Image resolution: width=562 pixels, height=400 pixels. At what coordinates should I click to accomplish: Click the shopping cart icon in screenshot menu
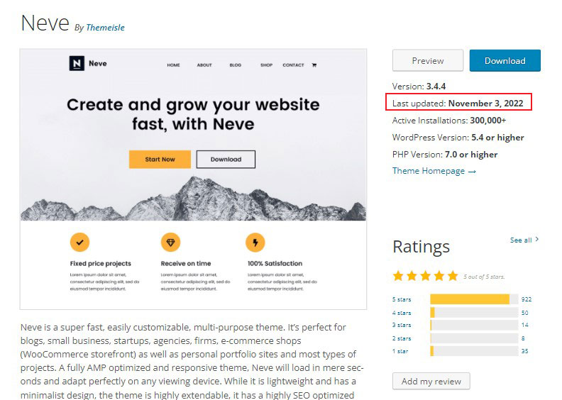coord(314,65)
